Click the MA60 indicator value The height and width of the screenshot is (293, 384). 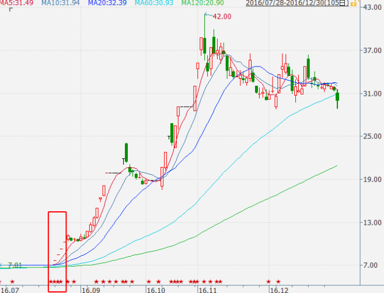(153, 4)
